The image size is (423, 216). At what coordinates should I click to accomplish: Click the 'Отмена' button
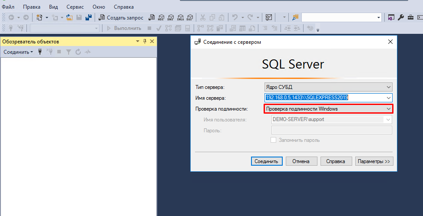pyautogui.click(x=301, y=161)
